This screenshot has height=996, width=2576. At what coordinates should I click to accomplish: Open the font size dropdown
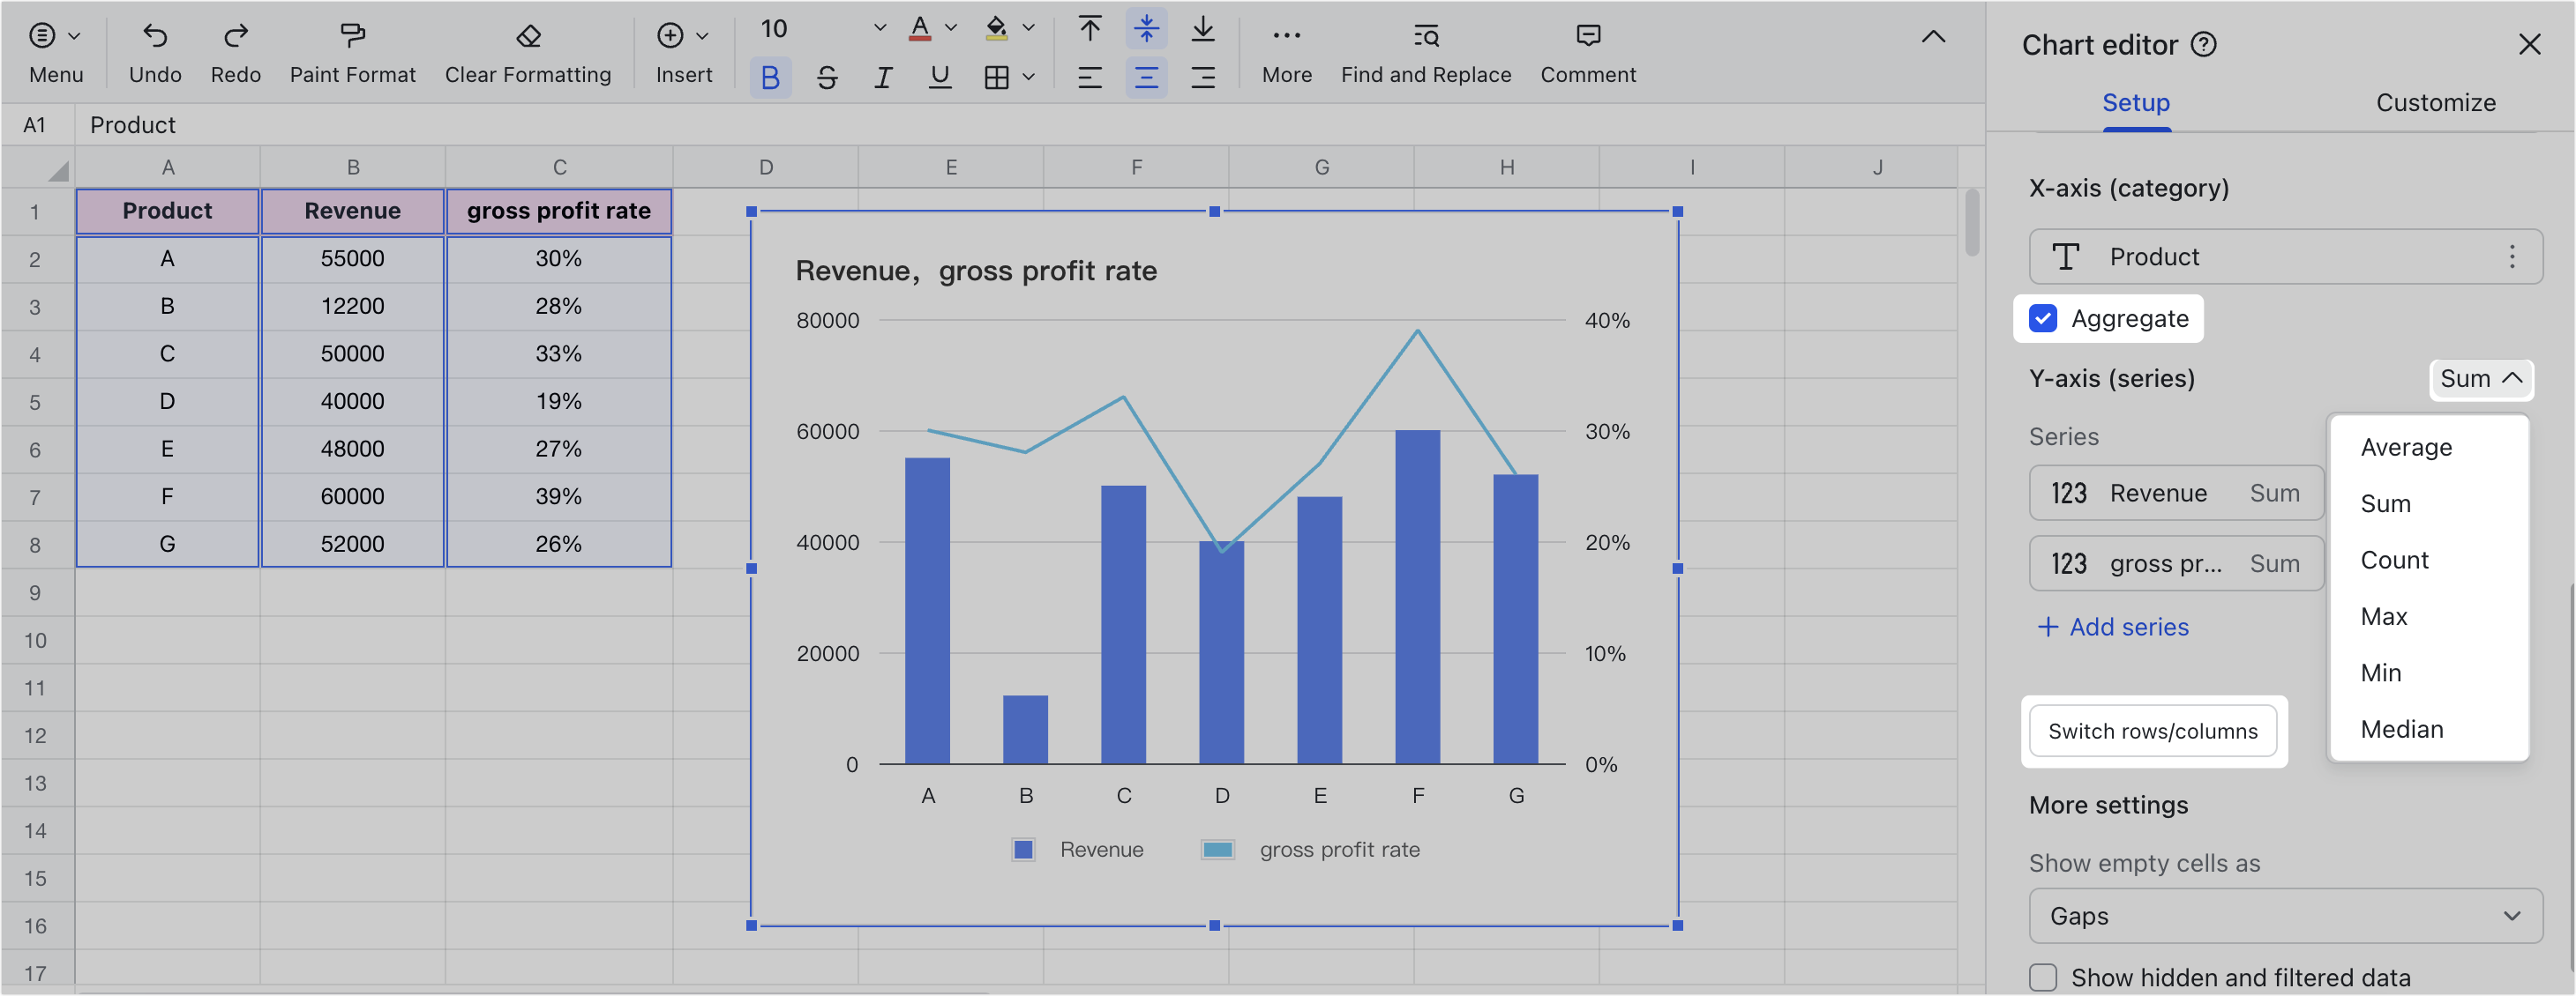[x=880, y=29]
